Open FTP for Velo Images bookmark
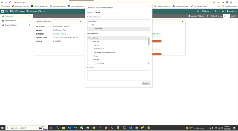 click(x=199, y=6)
